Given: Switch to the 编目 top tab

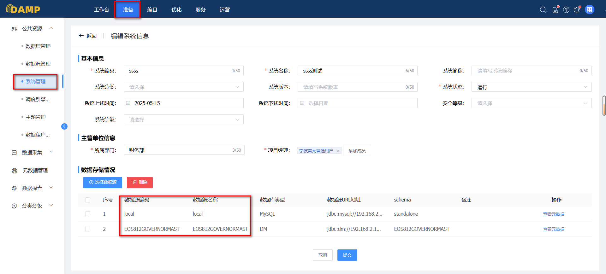Looking at the screenshot, I should click(152, 10).
